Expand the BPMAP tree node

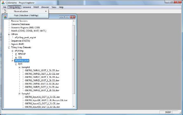(x=16, y=54)
